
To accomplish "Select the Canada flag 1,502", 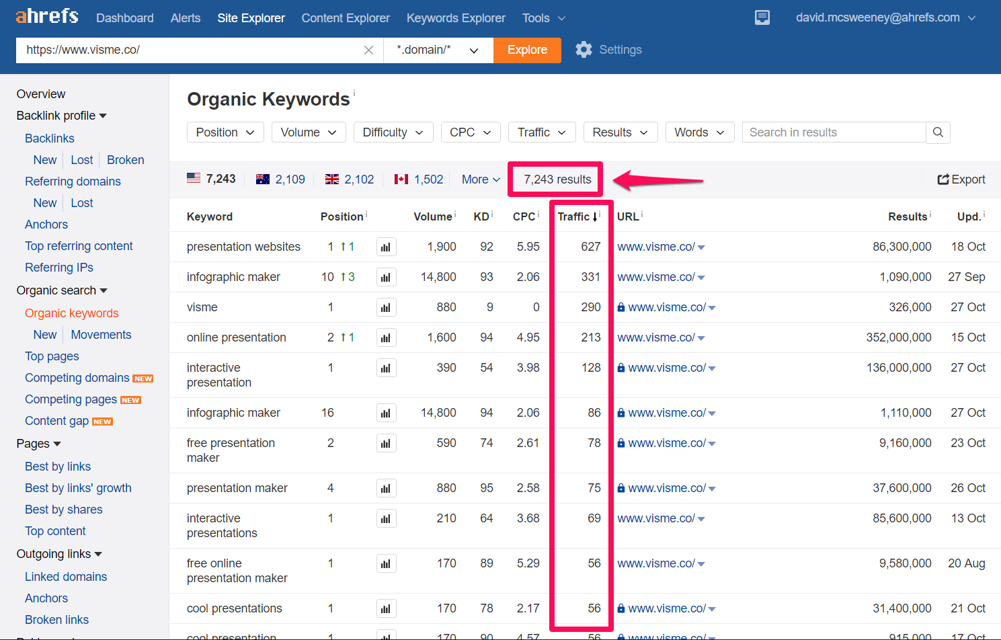I will tap(419, 179).
